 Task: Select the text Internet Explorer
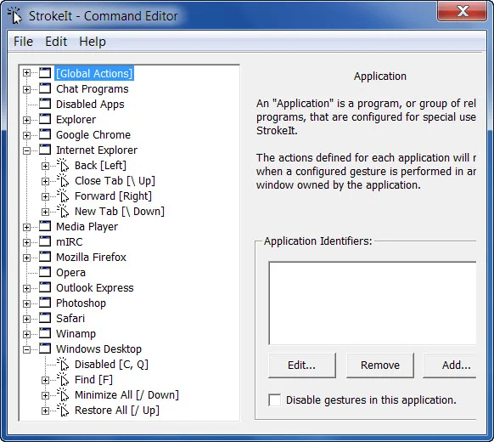tap(97, 150)
